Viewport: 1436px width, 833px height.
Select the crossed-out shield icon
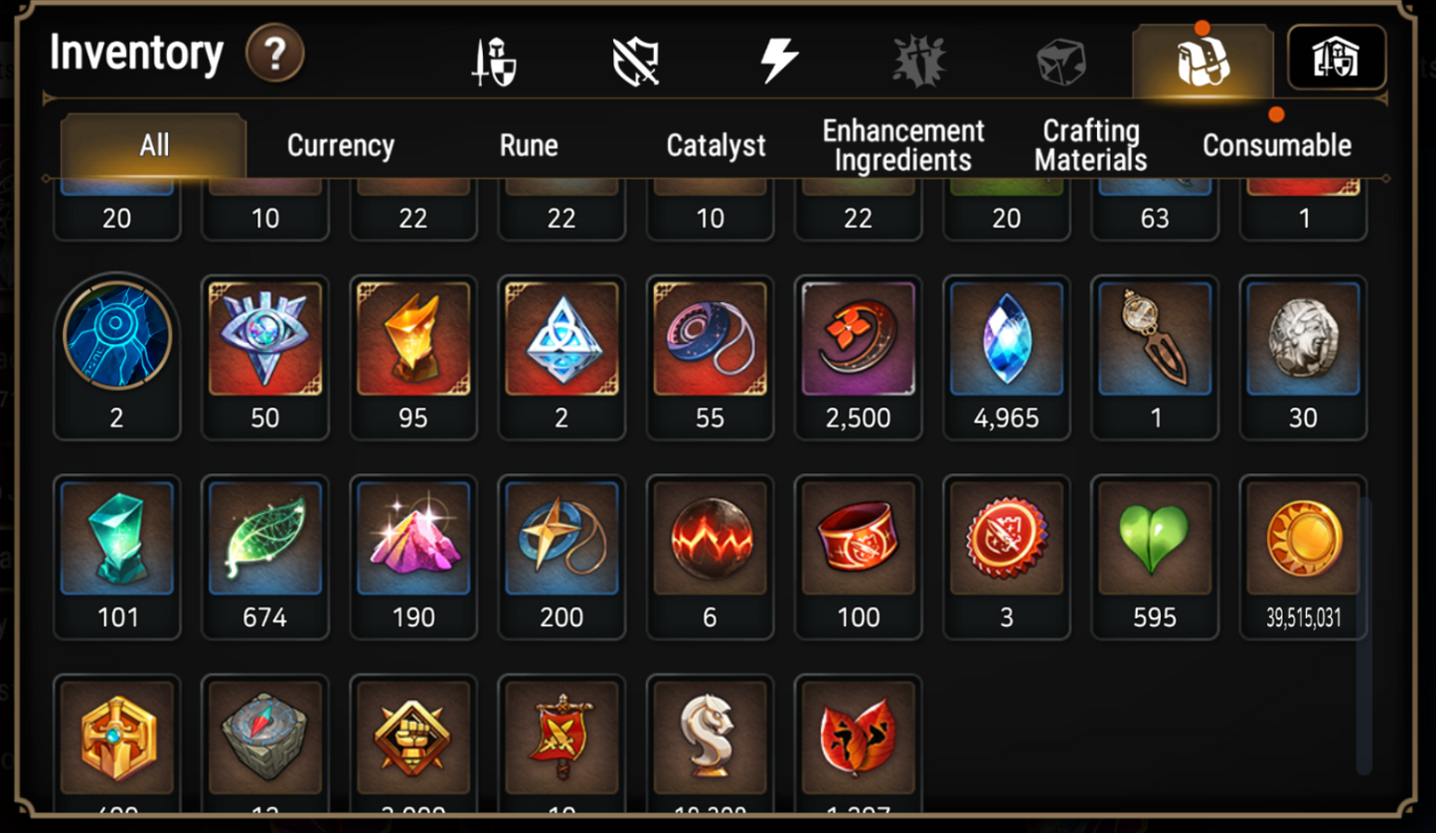tap(636, 62)
